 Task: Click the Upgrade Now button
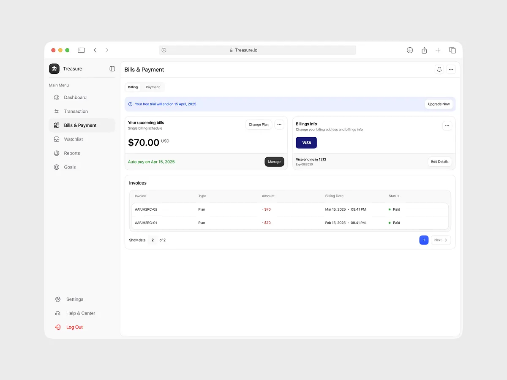pos(439,104)
